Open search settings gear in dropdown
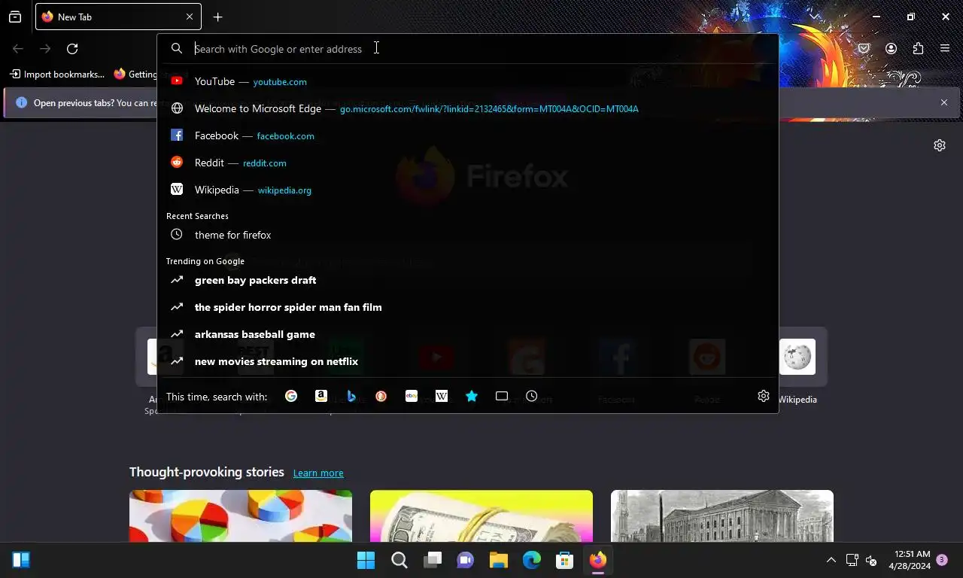Screen dimensions: 963x578 point(764,396)
